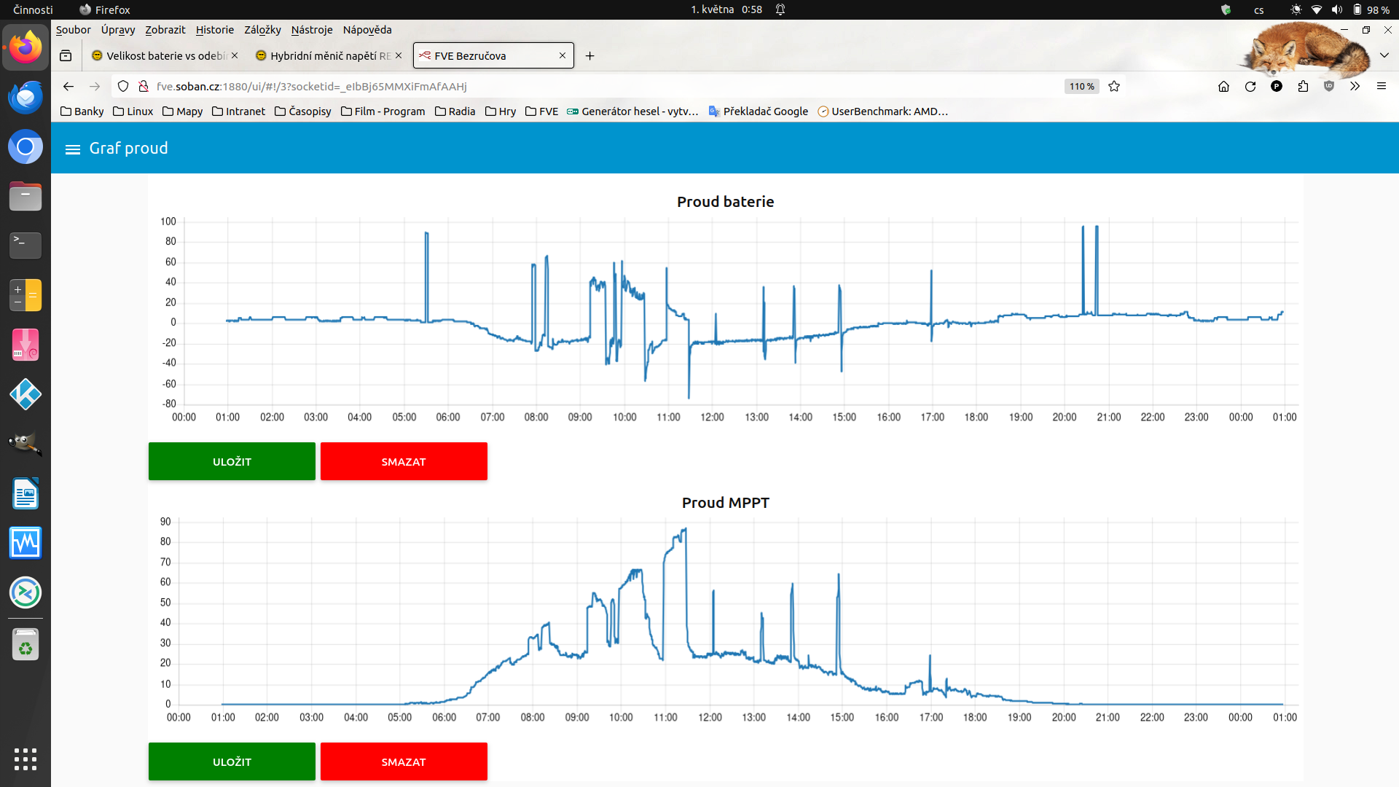Open the FVE bookmarks folder
The image size is (1399, 787).
coord(541,111)
